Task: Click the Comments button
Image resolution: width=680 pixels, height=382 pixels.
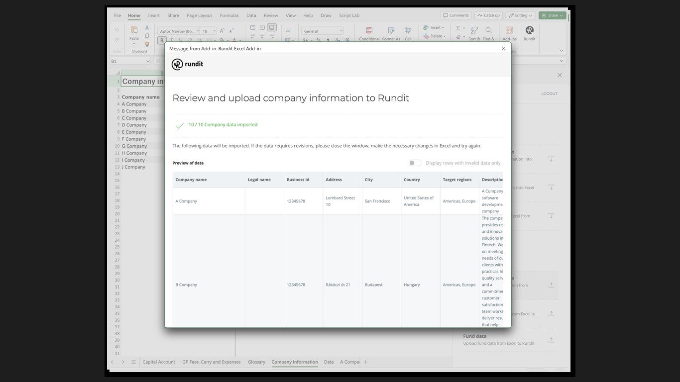Action: (455, 15)
